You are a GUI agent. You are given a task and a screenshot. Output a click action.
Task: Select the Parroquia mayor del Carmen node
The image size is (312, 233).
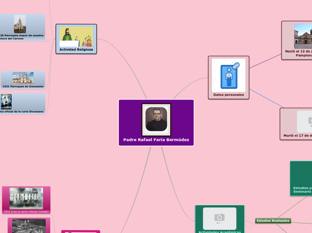coord(22,27)
